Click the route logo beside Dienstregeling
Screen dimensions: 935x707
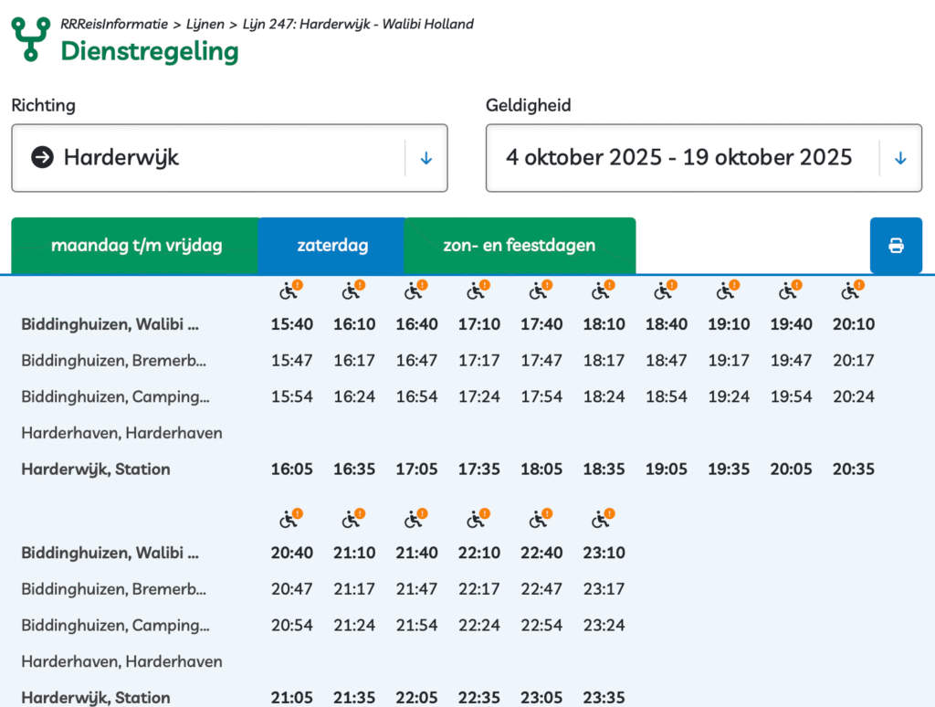[30, 39]
